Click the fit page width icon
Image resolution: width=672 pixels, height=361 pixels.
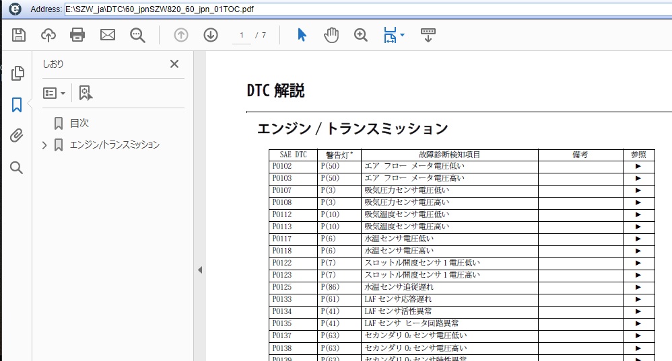click(x=390, y=35)
